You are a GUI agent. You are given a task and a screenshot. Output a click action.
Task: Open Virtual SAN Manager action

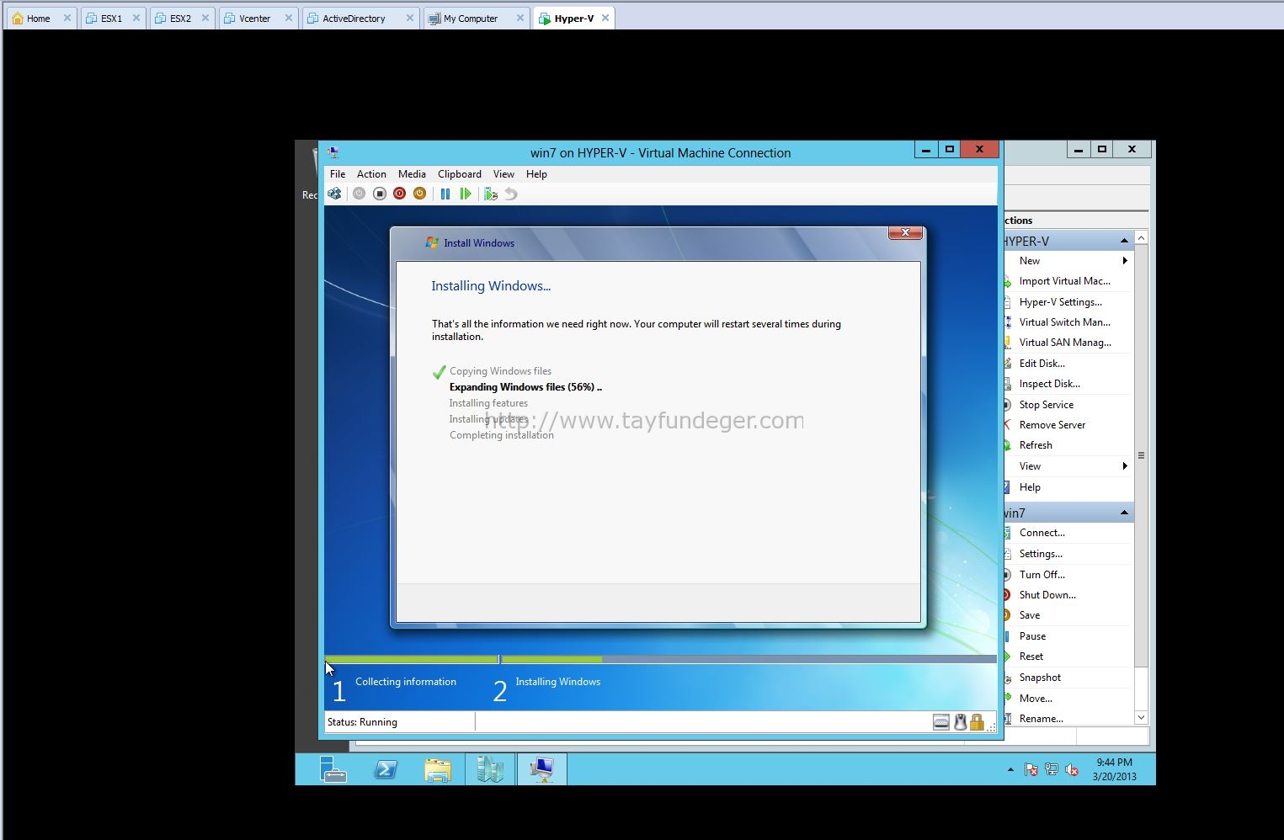click(x=1065, y=343)
